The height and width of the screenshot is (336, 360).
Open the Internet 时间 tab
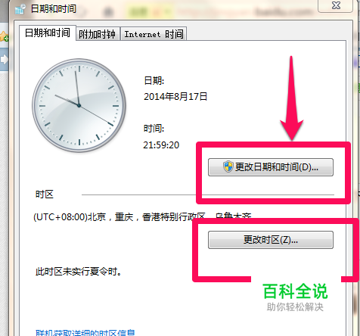154,34
